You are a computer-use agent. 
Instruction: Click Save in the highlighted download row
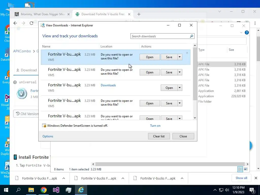[x=169, y=57]
